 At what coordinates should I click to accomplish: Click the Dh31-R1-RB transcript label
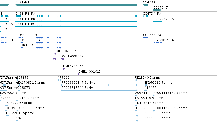click(x=25, y=19)
